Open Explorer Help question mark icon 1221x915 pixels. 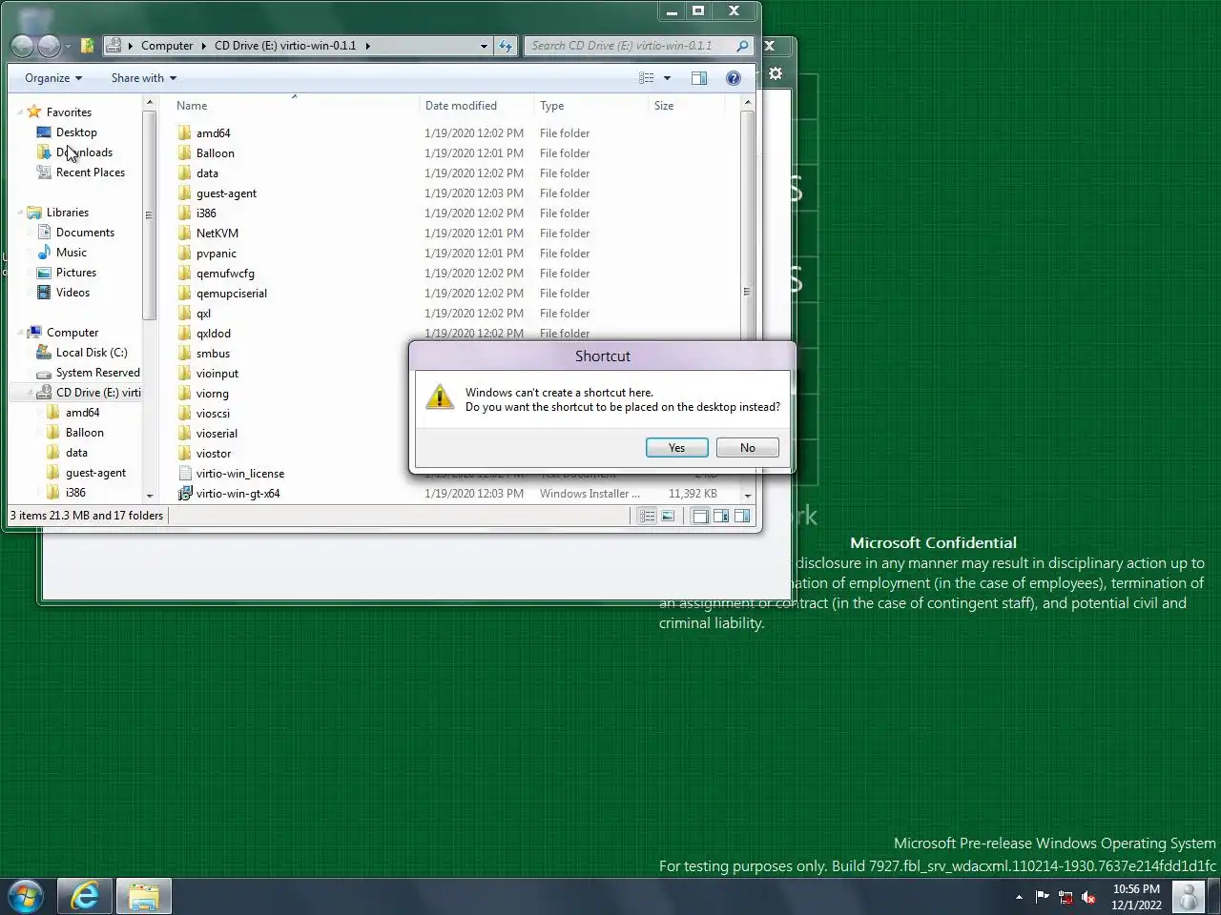click(x=733, y=78)
